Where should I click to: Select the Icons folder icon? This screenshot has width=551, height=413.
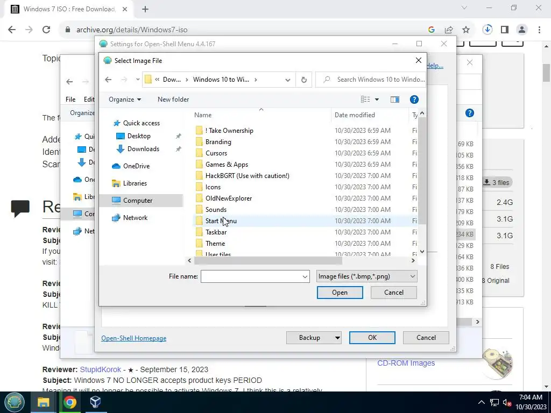(199, 187)
